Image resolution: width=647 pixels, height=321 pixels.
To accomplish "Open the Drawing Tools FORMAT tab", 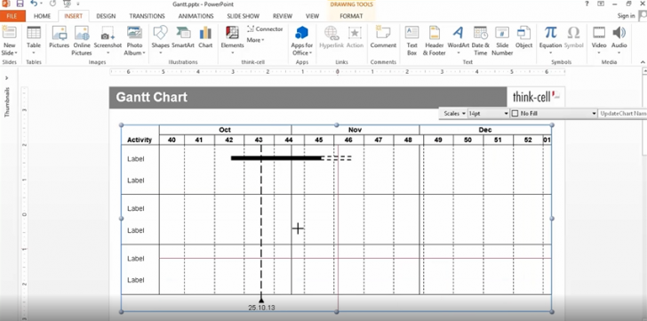I will pos(351,16).
